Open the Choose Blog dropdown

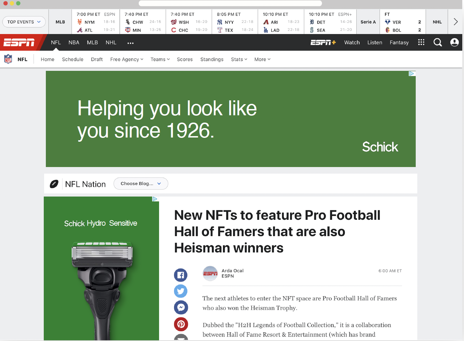click(141, 184)
